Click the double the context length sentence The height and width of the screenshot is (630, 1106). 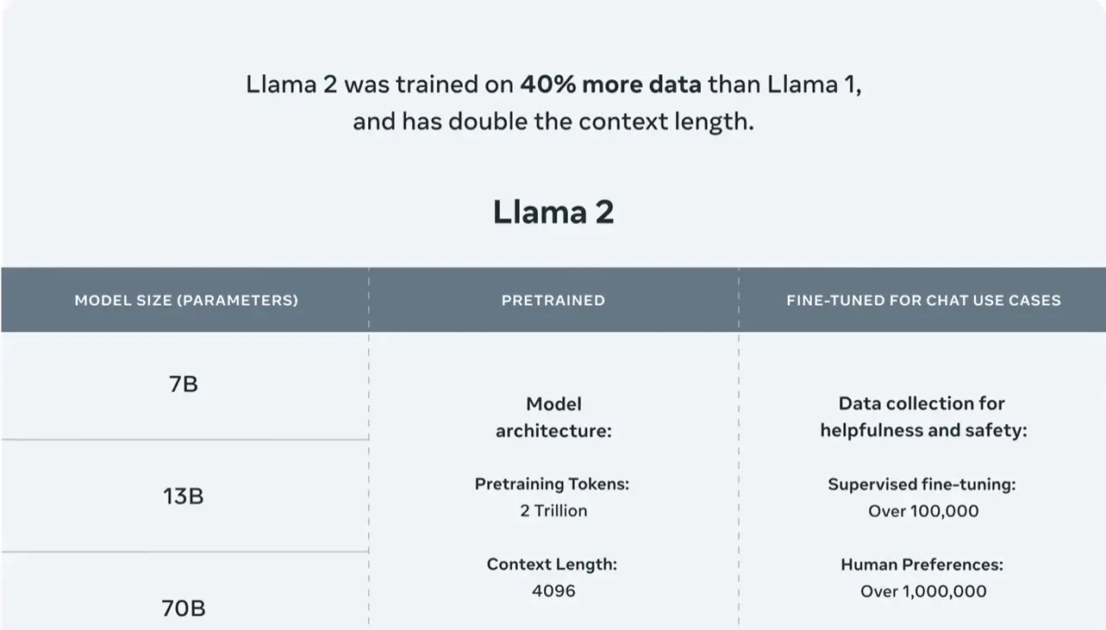pyautogui.click(x=553, y=122)
